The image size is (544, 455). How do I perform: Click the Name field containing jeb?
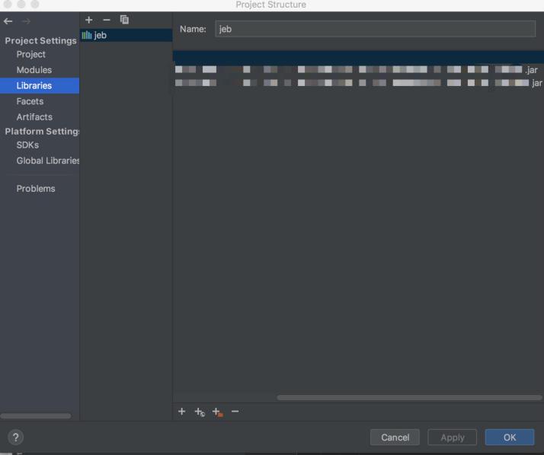375,29
